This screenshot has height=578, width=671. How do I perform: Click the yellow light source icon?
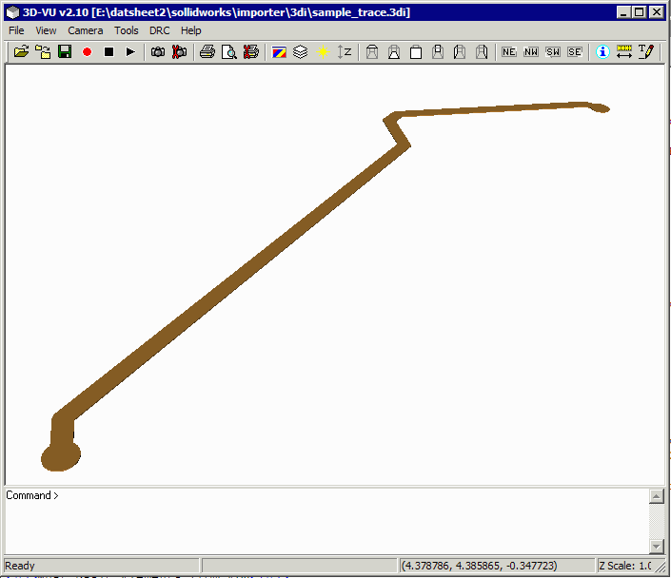point(323,51)
